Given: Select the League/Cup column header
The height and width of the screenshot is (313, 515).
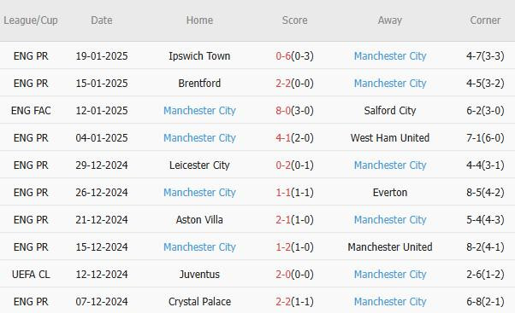Looking at the screenshot, I should [x=31, y=20].
